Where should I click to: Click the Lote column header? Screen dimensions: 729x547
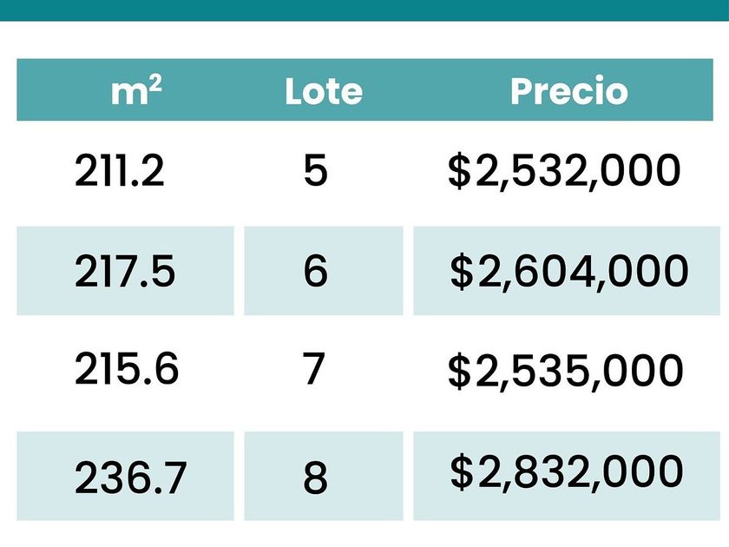coord(324,90)
